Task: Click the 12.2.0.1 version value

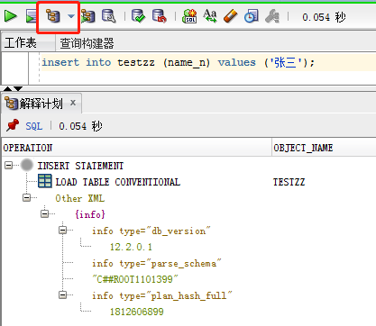Action: (131, 247)
